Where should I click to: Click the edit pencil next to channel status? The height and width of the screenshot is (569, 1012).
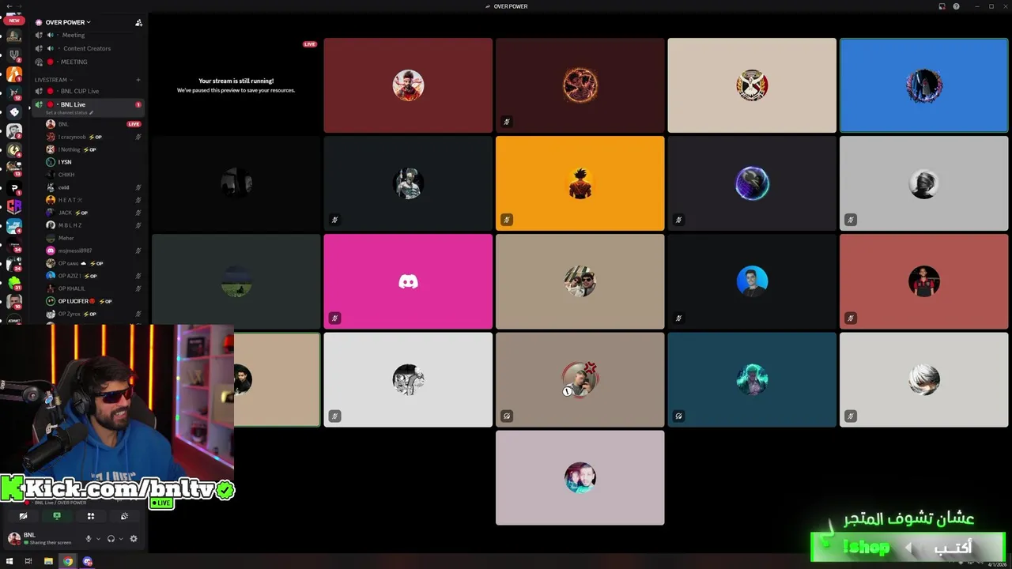[91, 113]
